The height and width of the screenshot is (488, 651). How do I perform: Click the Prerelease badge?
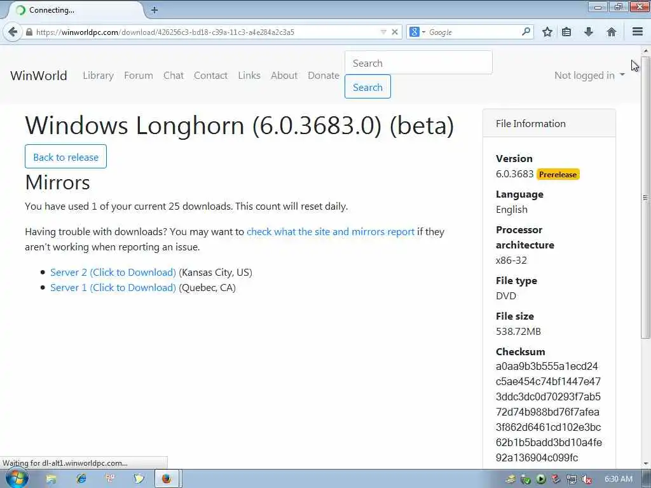click(x=558, y=174)
